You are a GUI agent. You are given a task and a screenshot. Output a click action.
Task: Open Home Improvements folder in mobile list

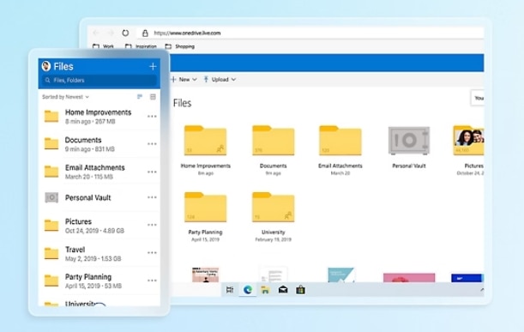coord(99,117)
